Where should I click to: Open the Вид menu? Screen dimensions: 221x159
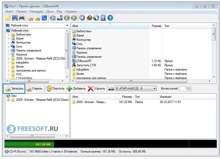tap(59, 12)
